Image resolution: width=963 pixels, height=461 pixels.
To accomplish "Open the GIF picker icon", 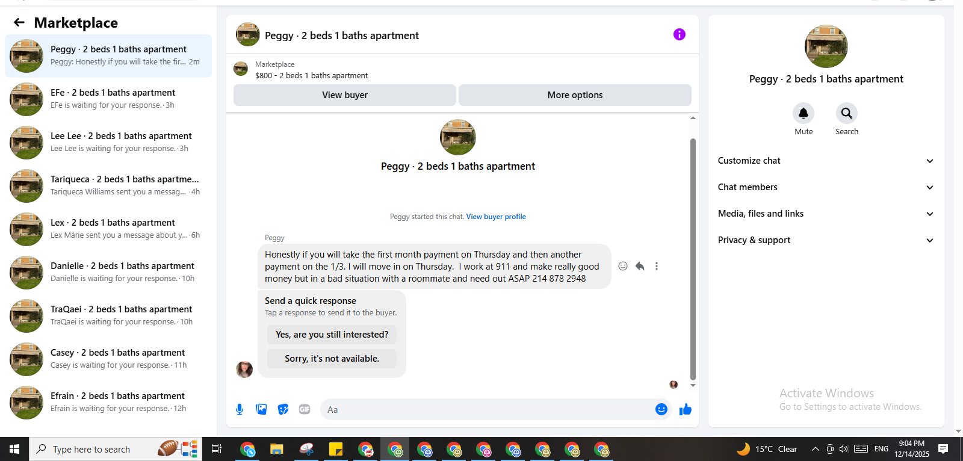I will (305, 409).
